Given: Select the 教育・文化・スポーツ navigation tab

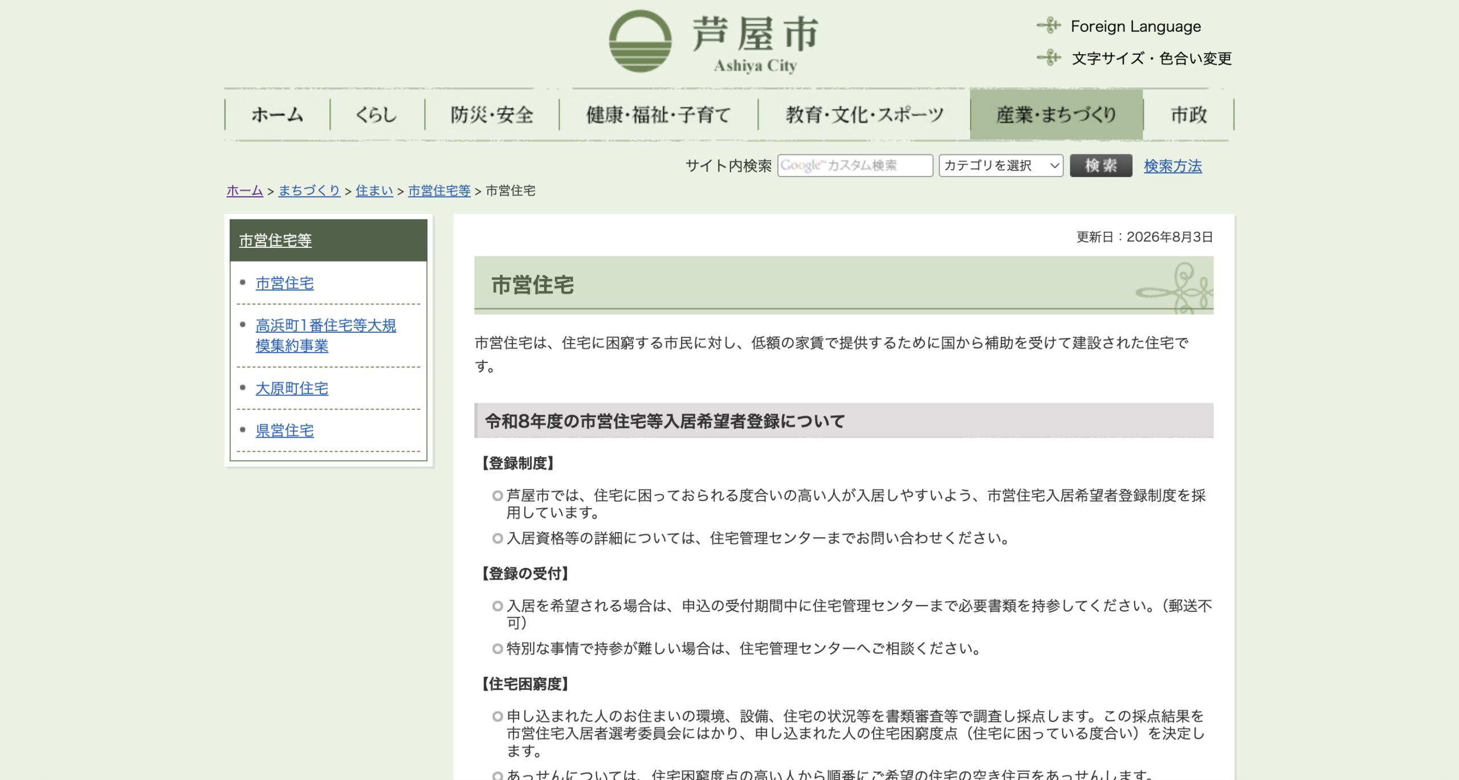Looking at the screenshot, I should point(864,115).
